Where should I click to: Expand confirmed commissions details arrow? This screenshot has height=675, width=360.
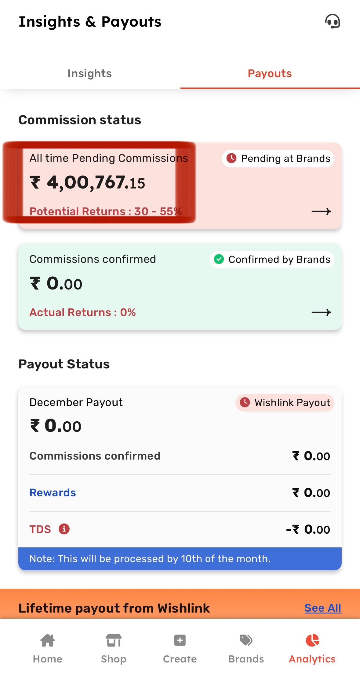point(321,312)
